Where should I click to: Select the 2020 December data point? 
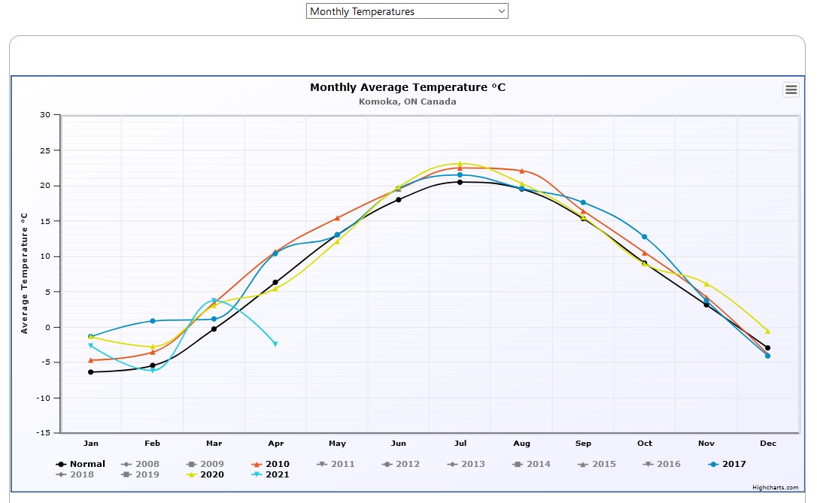pos(767,331)
